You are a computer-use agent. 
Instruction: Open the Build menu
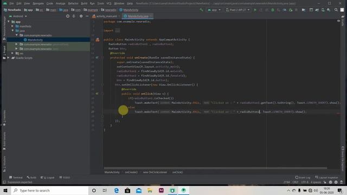(84, 3)
